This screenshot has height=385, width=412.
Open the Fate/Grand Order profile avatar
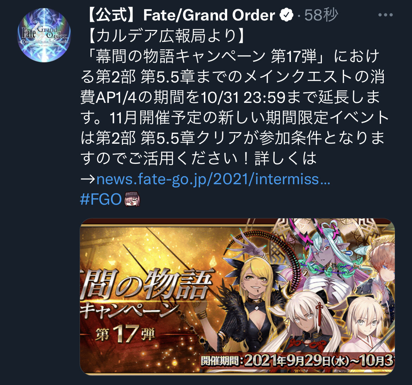44,35
